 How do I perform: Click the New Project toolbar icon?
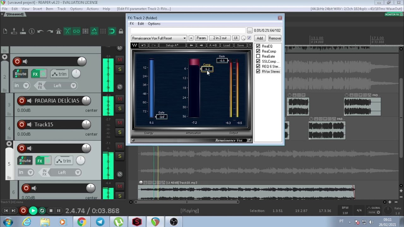[5, 31]
